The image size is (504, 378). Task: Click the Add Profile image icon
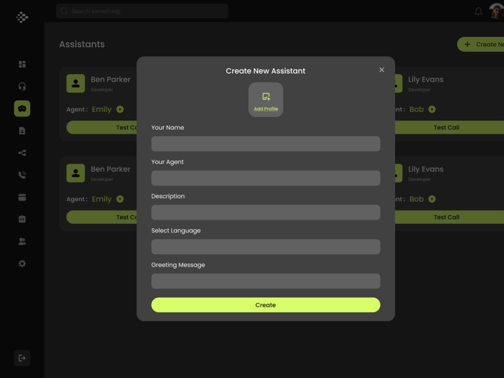coord(266,96)
